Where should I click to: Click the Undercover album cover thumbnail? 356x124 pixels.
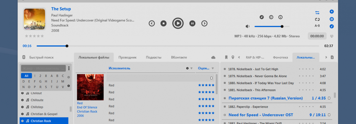pos(34,19)
